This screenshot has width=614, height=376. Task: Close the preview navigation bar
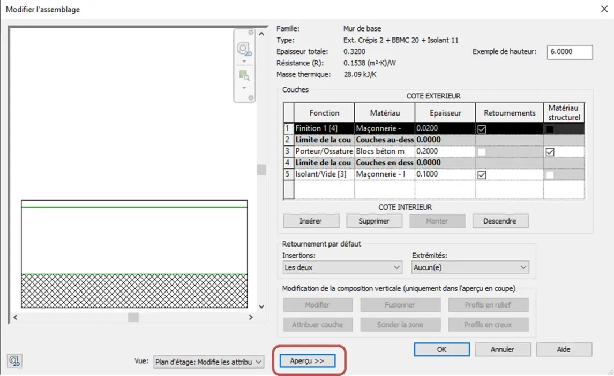[x=251, y=33]
